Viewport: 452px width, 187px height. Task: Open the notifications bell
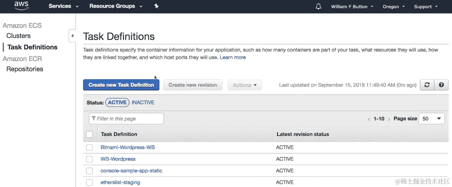[318, 6]
